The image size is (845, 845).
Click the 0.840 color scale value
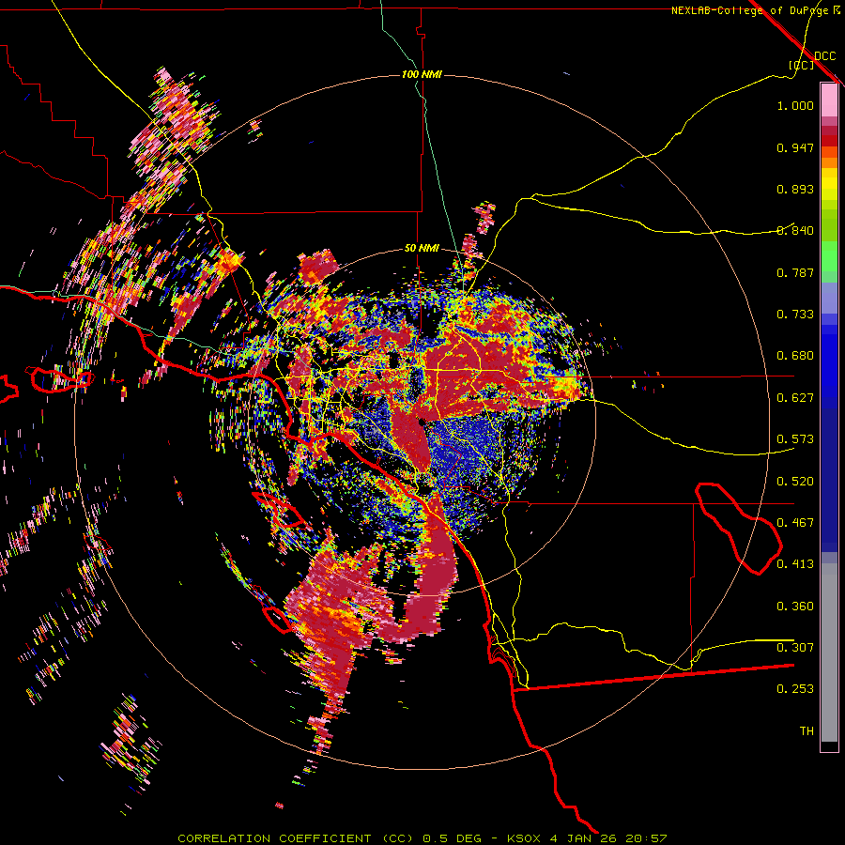[x=795, y=231]
